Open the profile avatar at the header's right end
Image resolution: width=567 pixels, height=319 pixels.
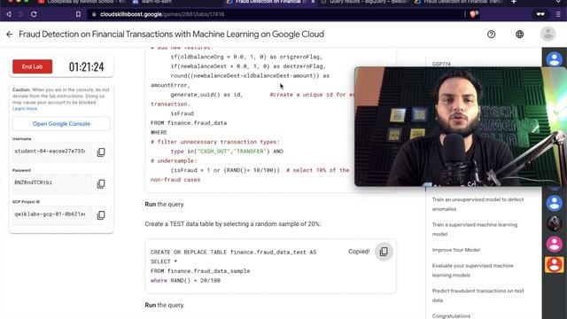coord(548,34)
